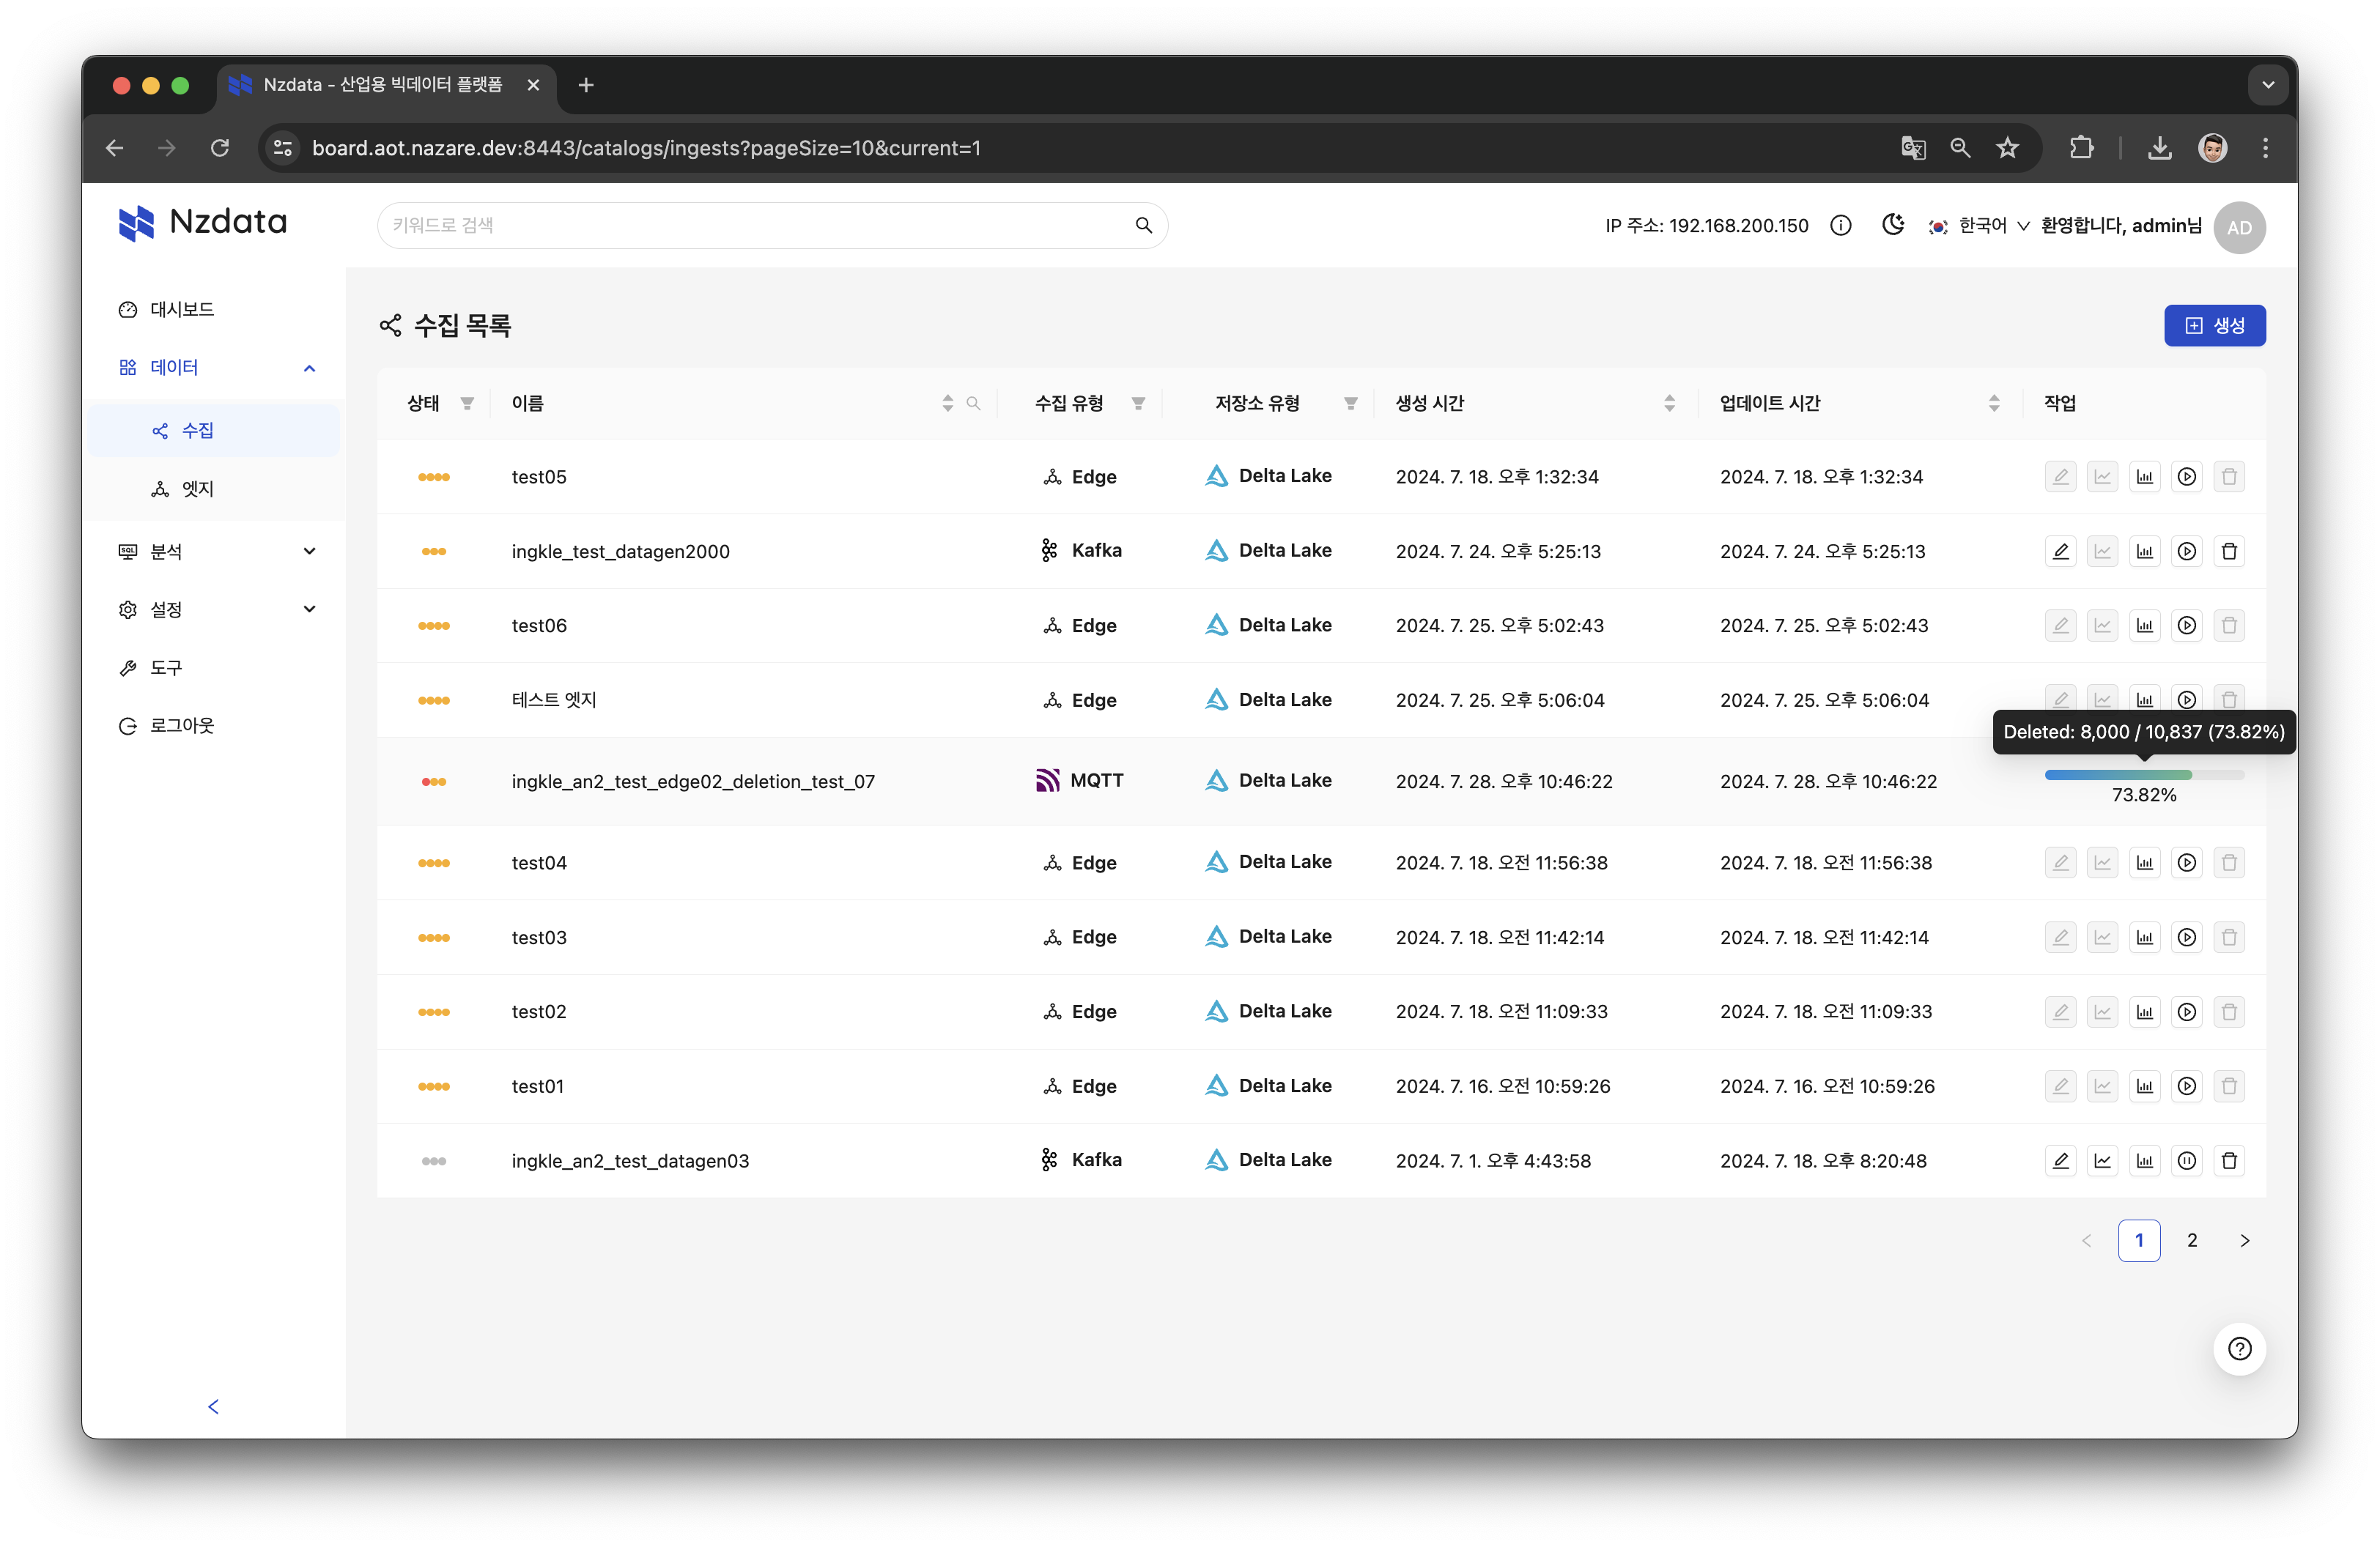
Task: Open the help question mark button
Action: pos(2239,1349)
